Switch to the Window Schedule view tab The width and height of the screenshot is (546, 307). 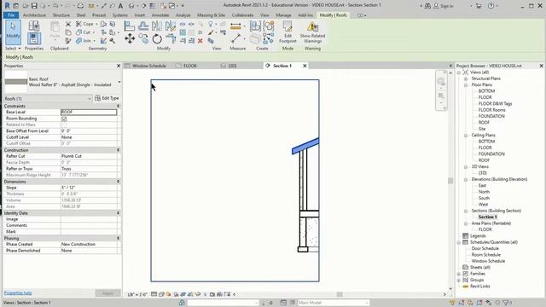pyautogui.click(x=149, y=66)
